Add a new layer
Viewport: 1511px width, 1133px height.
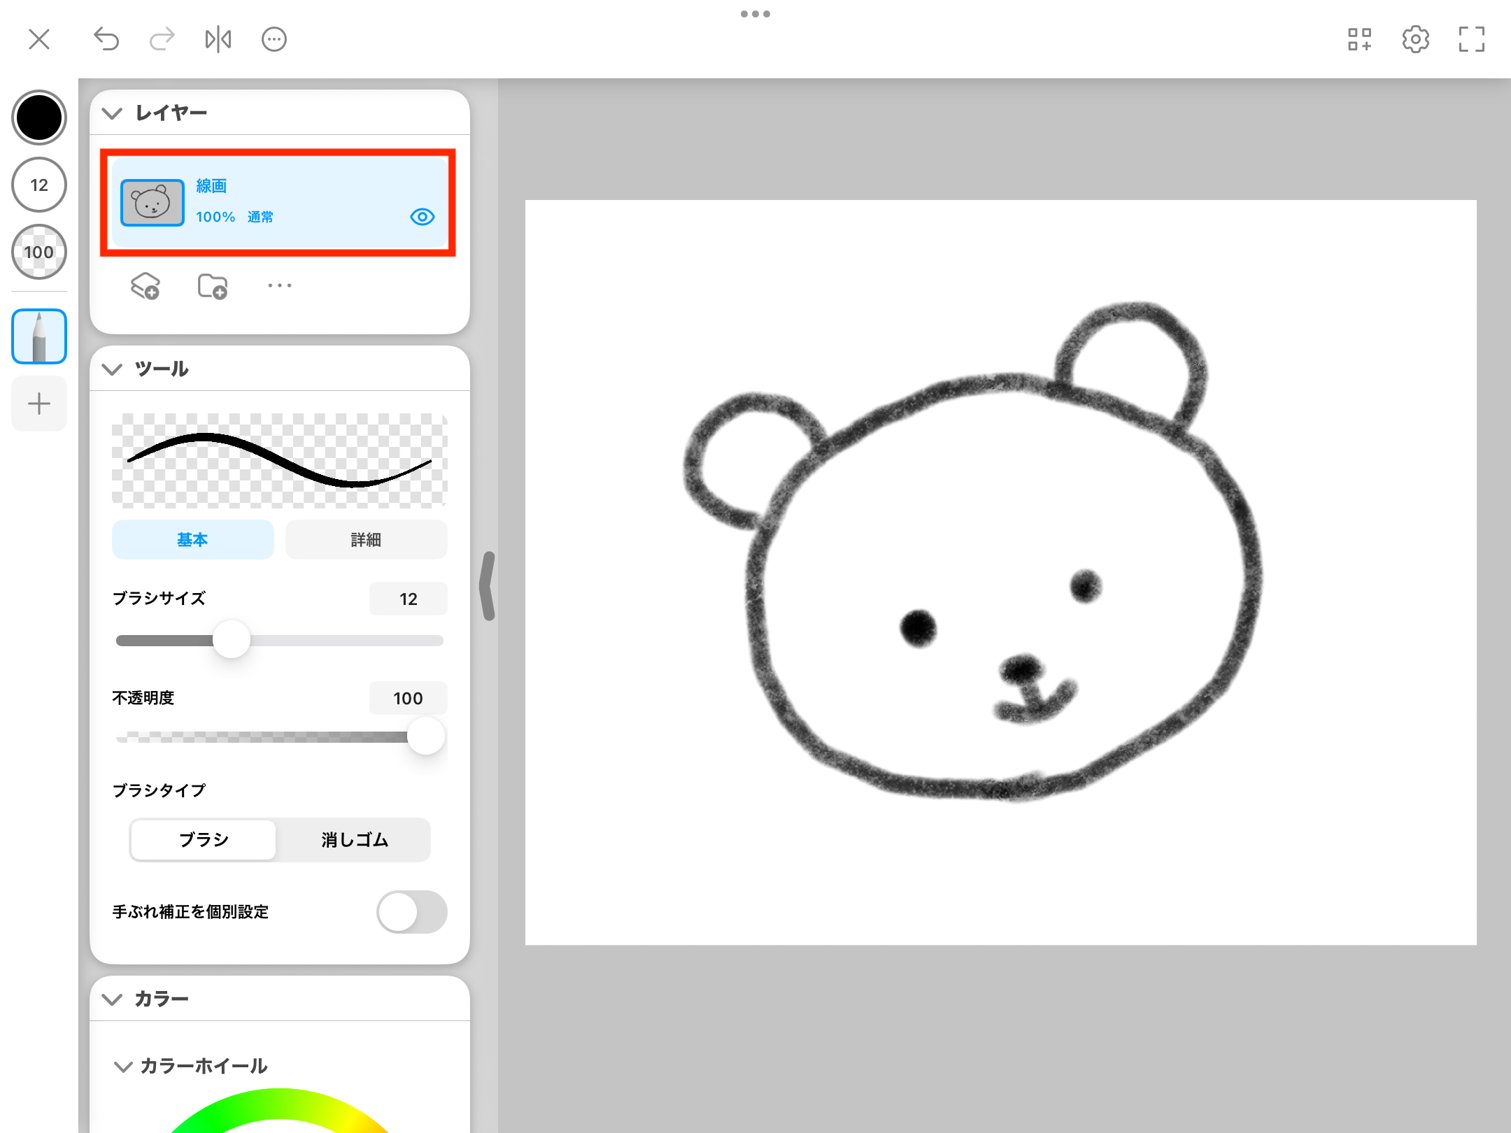click(x=146, y=286)
